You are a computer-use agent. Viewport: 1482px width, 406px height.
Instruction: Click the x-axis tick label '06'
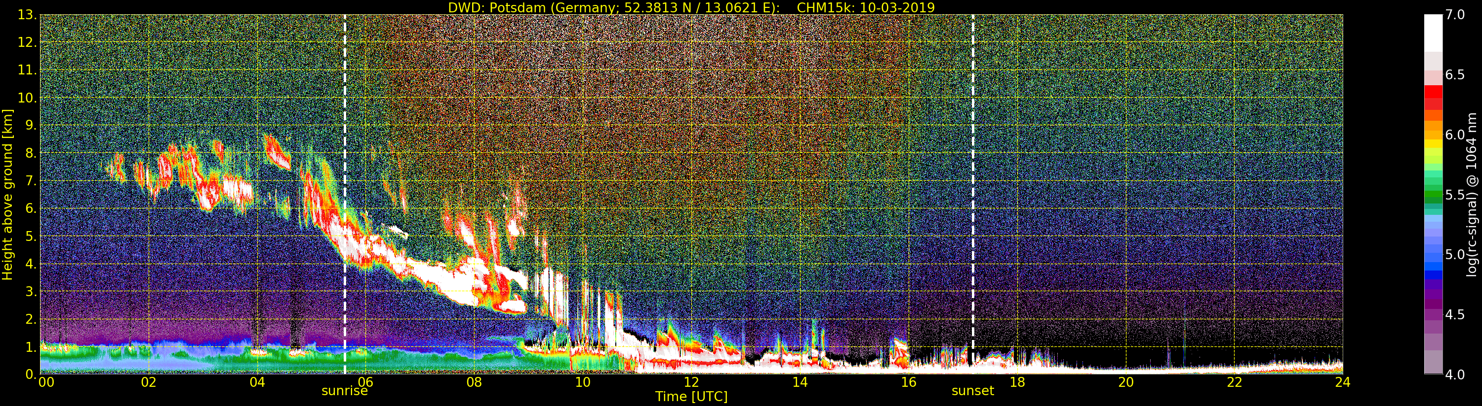tap(366, 382)
